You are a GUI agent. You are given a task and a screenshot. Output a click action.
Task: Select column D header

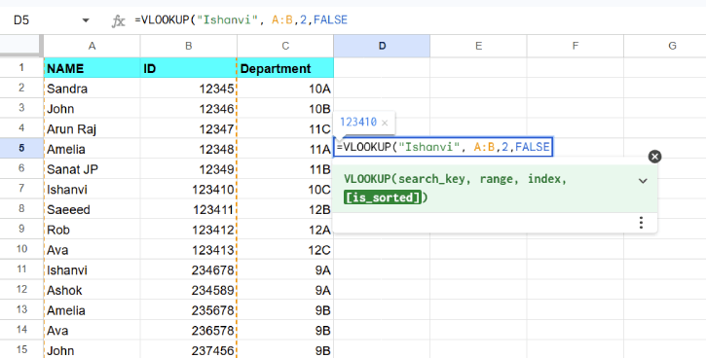(x=382, y=46)
